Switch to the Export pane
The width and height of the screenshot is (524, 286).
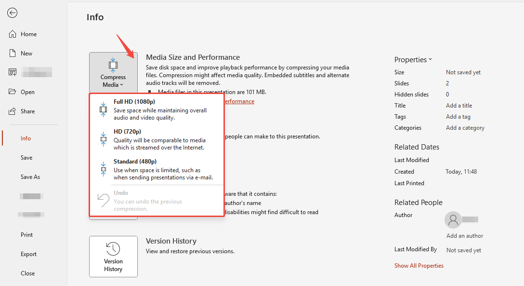28,254
